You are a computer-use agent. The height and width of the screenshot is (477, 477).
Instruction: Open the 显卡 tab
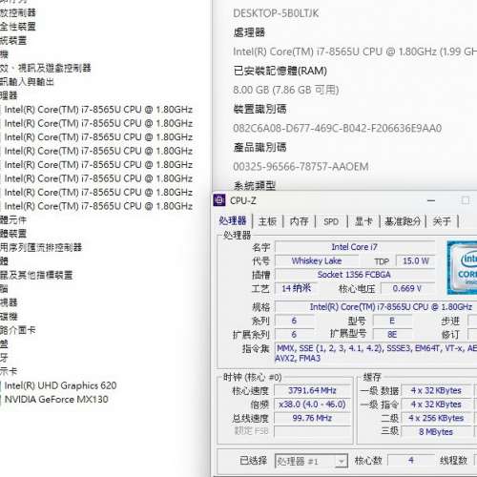point(363,221)
